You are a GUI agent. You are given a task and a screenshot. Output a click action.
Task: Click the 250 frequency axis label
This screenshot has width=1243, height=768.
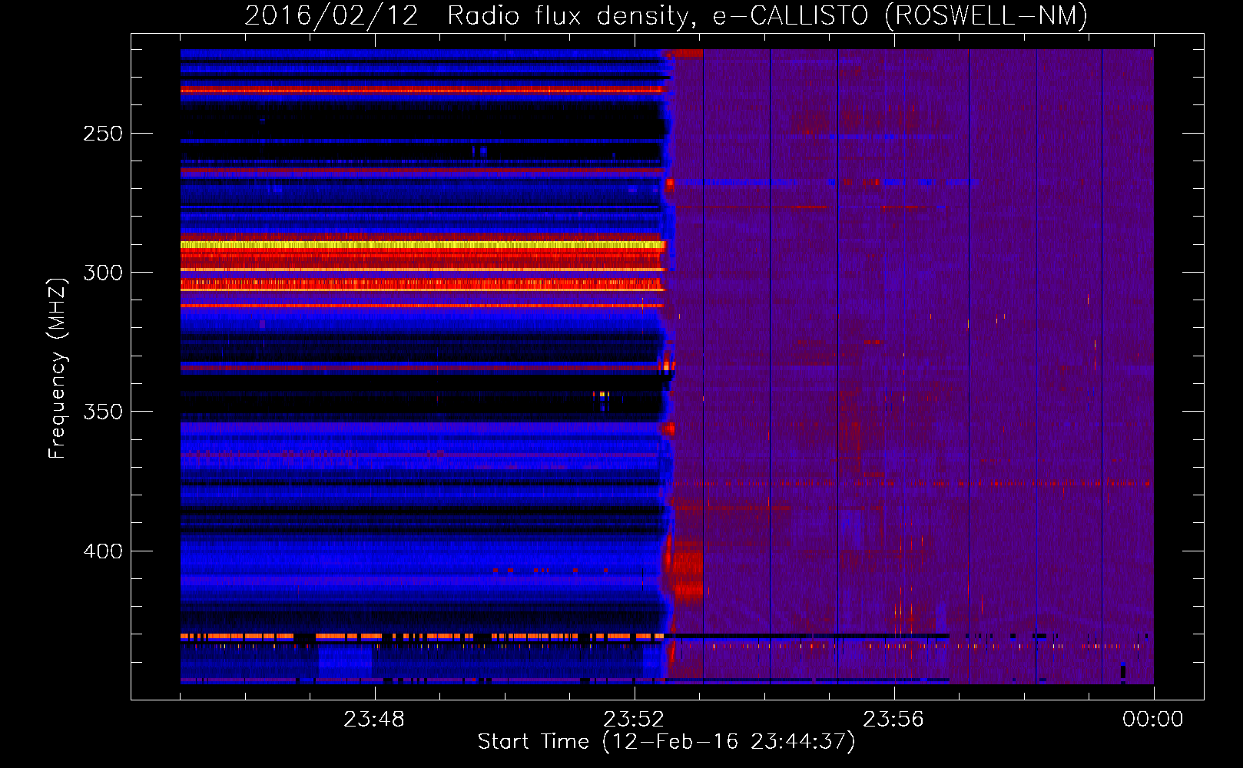pos(103,134)
